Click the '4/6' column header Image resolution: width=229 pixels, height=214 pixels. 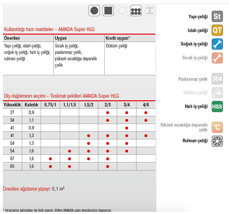(x=146, y=105)
